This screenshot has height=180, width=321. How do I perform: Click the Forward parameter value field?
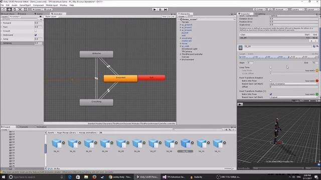[x=38, y=23]
